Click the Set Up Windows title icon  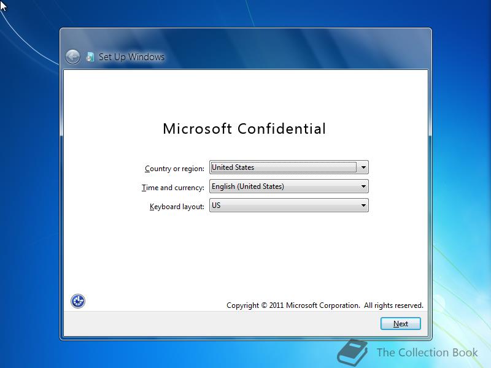(x=90, y=57)
